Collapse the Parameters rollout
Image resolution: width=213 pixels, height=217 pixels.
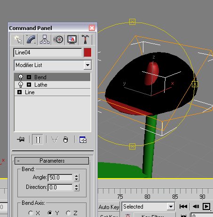52,161
